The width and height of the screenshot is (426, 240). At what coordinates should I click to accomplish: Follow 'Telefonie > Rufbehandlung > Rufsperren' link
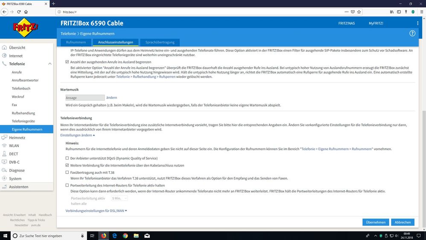click(x=146, y=77)
